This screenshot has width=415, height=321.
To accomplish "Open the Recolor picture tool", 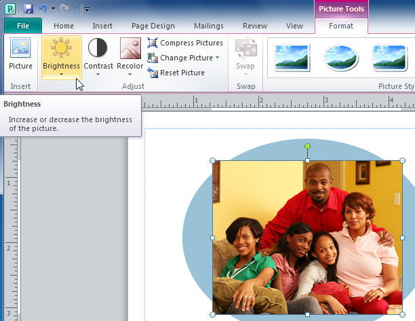I will pos(130,56).
